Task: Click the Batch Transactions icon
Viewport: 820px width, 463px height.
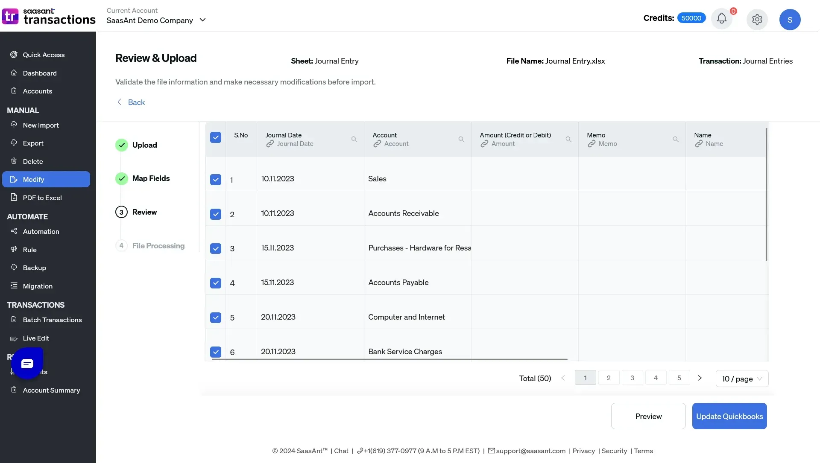Action: click(x=14, y=319)
